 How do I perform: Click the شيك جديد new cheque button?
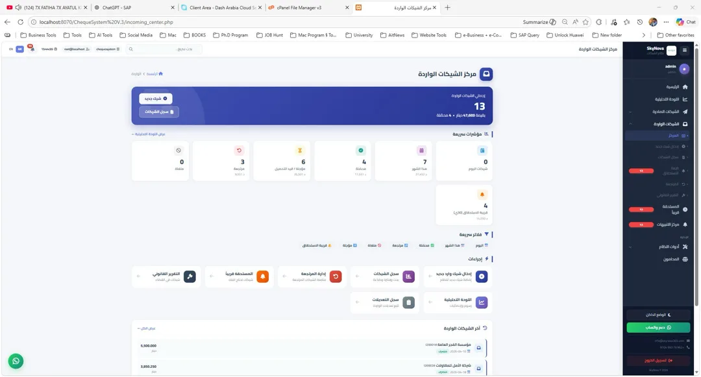[x=156, y=98]
